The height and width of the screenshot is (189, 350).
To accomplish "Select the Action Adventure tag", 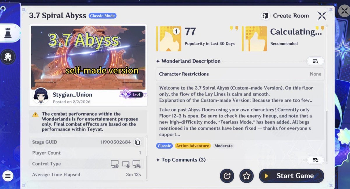I will point(193,146).
